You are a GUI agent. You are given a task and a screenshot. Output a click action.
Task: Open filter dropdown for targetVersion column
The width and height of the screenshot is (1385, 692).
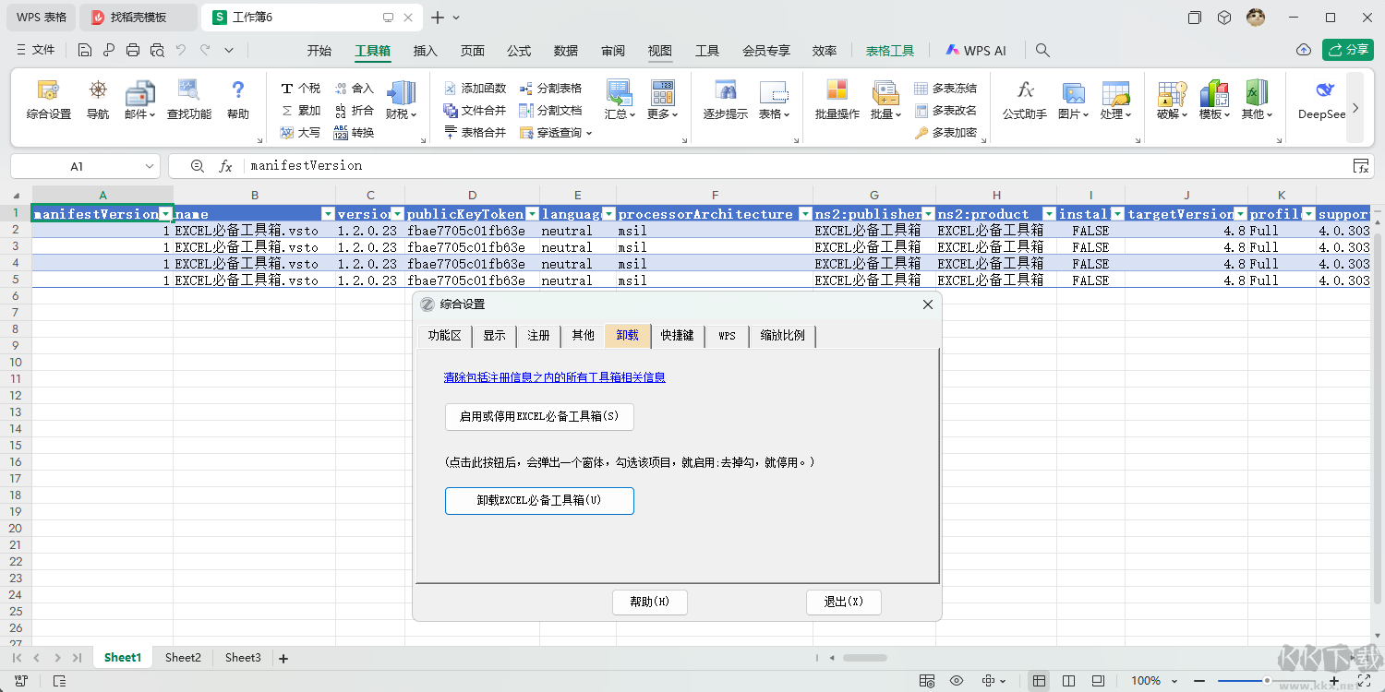coord(1240,214)
